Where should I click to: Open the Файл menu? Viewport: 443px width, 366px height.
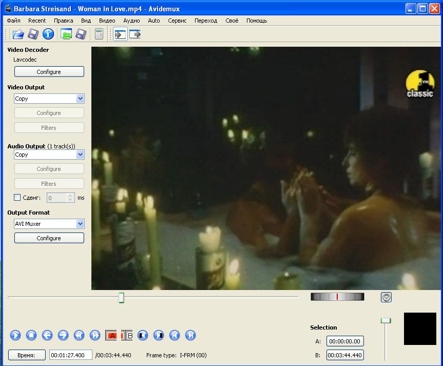tap(13, 21)
